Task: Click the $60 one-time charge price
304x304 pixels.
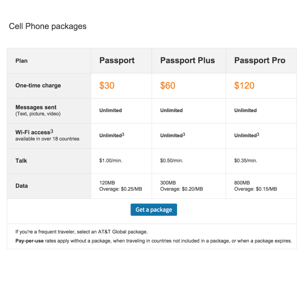Action: point(168,85)
